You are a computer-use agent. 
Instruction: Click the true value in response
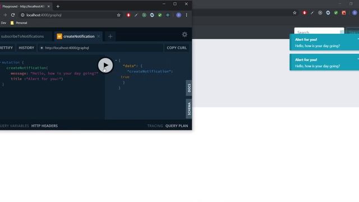(x=125, y=77)
